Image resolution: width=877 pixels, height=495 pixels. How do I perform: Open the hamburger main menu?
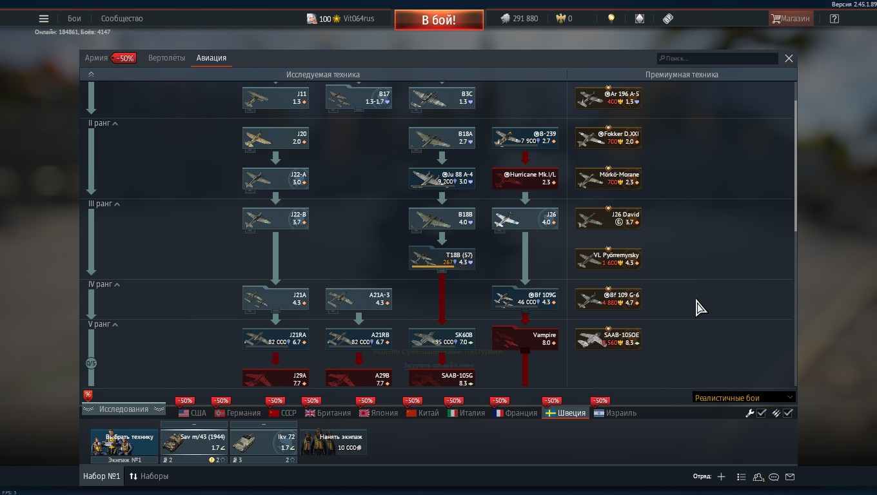(x=44, y=19)
